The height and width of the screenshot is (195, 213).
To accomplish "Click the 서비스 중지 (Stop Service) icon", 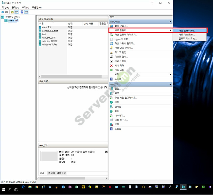I will (111, 61).
